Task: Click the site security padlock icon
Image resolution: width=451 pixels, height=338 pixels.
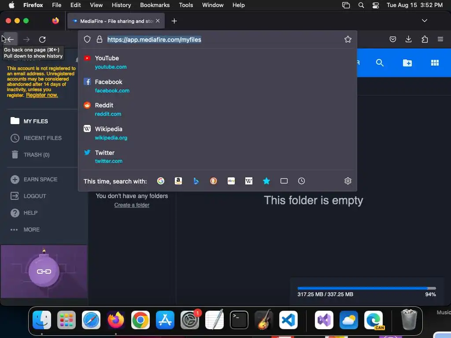Action: click(x=100, y=39)
